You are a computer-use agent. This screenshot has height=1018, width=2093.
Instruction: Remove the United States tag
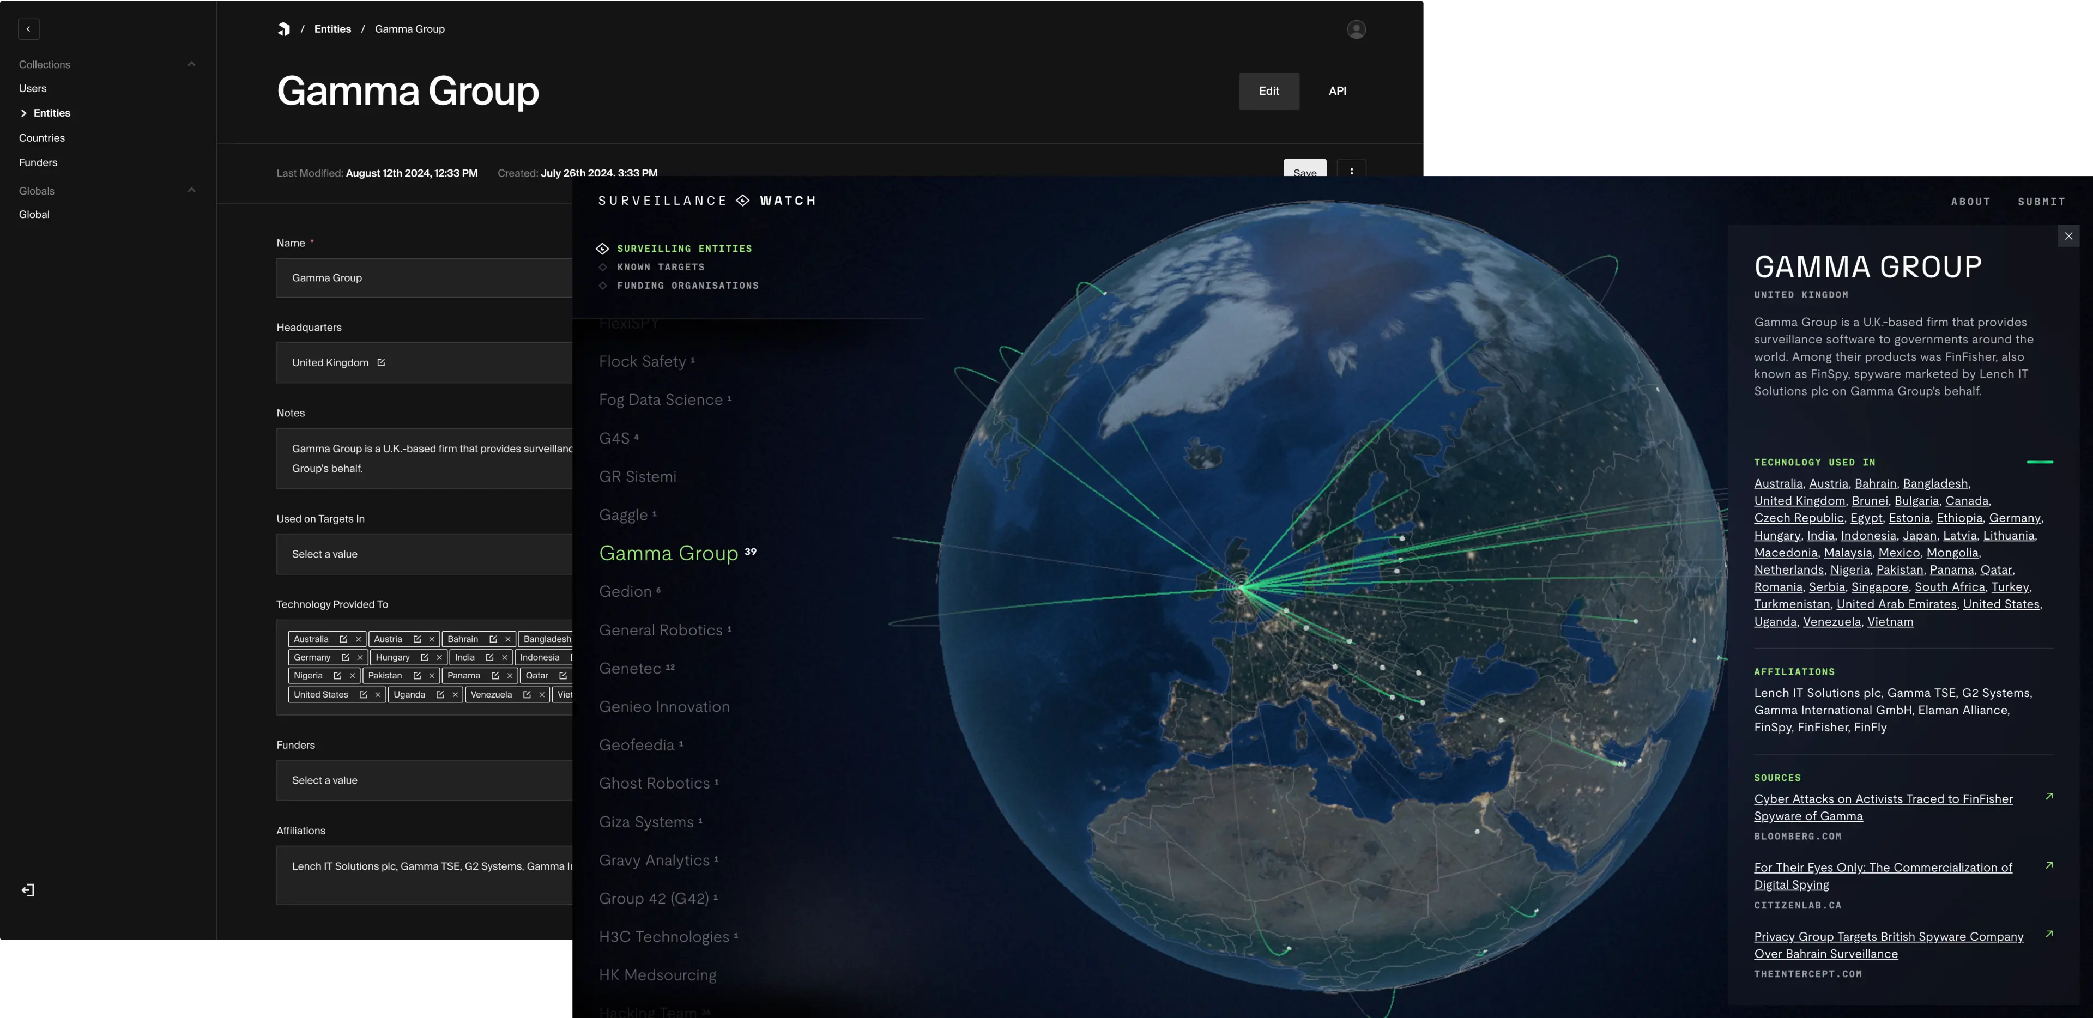pyautogui.click(x=378, y=695)
